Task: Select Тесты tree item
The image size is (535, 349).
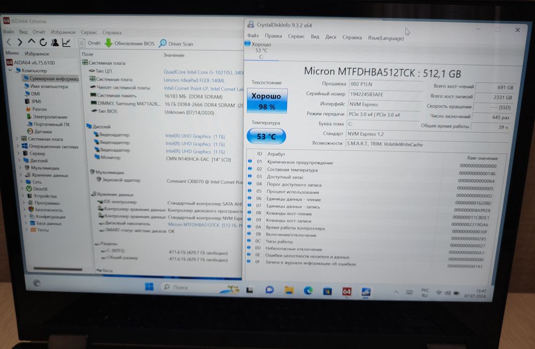Action: click(x=40, y=230)
